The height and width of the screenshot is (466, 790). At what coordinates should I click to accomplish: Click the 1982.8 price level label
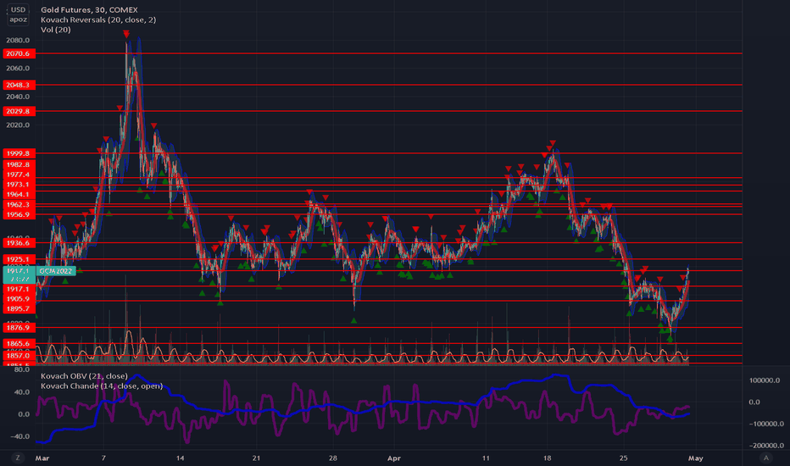click(x=18, y=164)
